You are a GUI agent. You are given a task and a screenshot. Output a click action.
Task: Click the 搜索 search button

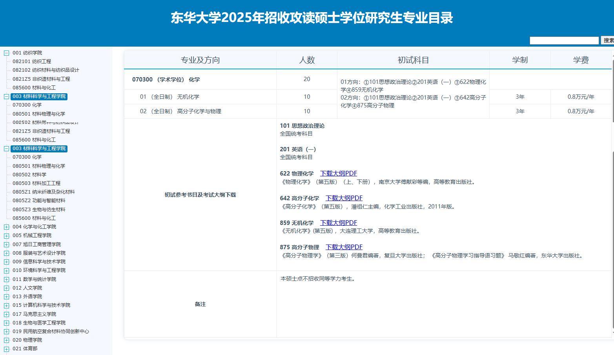pyautogui.click(x=608, y=40)
